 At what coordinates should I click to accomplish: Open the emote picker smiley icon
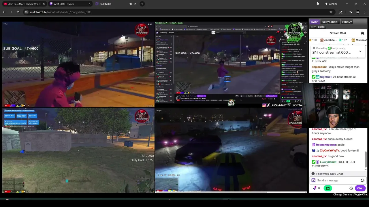363,181
